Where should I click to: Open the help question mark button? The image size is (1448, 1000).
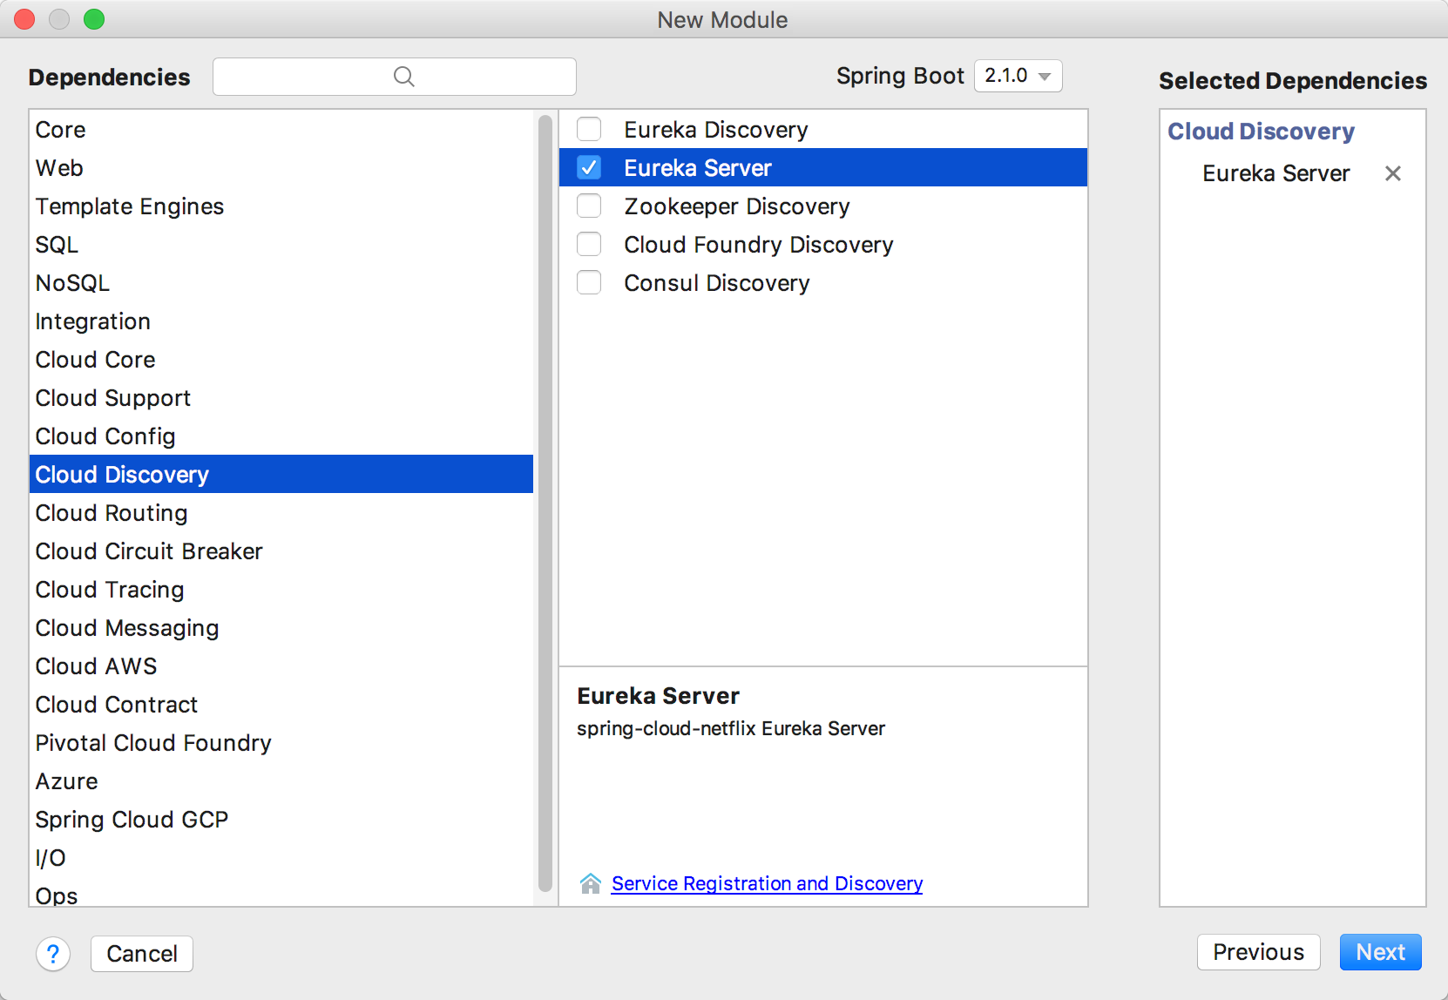(x=53, y=954)
